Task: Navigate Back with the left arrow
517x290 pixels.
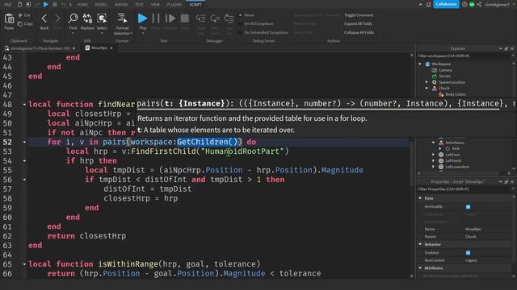Action: coord(44,19)
